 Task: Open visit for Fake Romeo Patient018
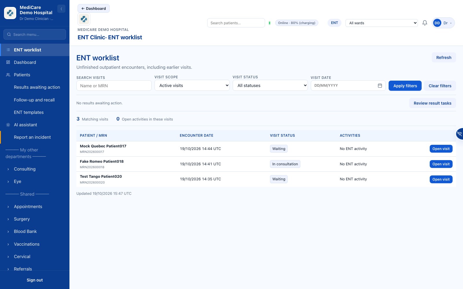(441, 164)
